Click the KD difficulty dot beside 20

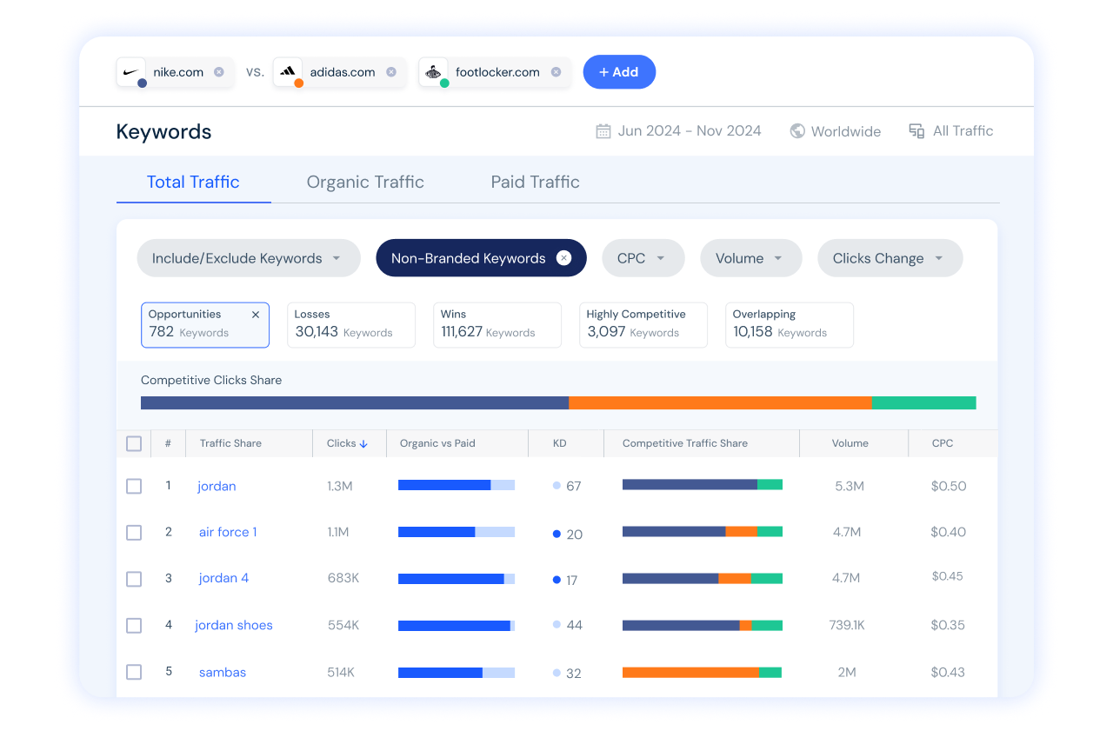coord(556,534)
